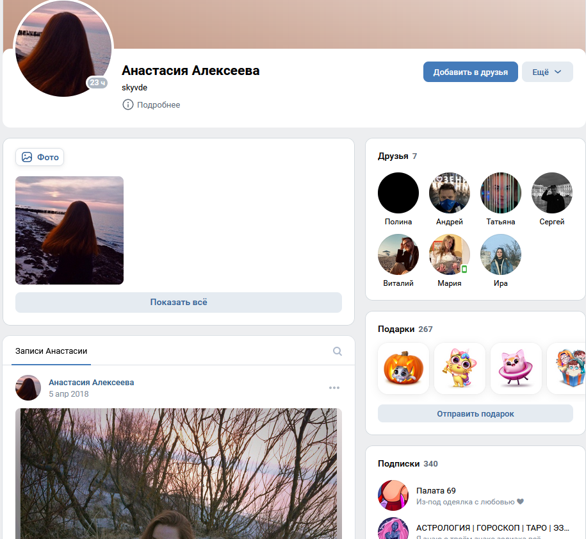The width and height of the screenshot is (586, 539).
Task: Open friend Полина's black avatar
Action: [398, 193]
